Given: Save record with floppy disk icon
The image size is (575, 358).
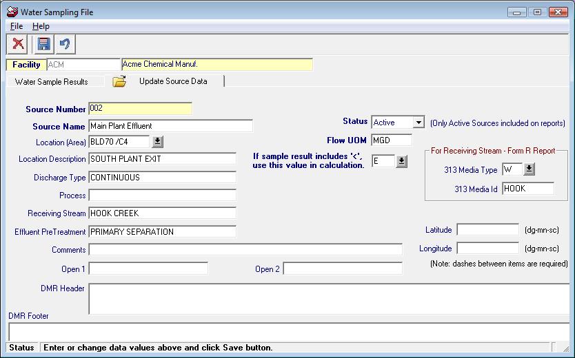Looking at the screenshot, I should coord(43,44).
